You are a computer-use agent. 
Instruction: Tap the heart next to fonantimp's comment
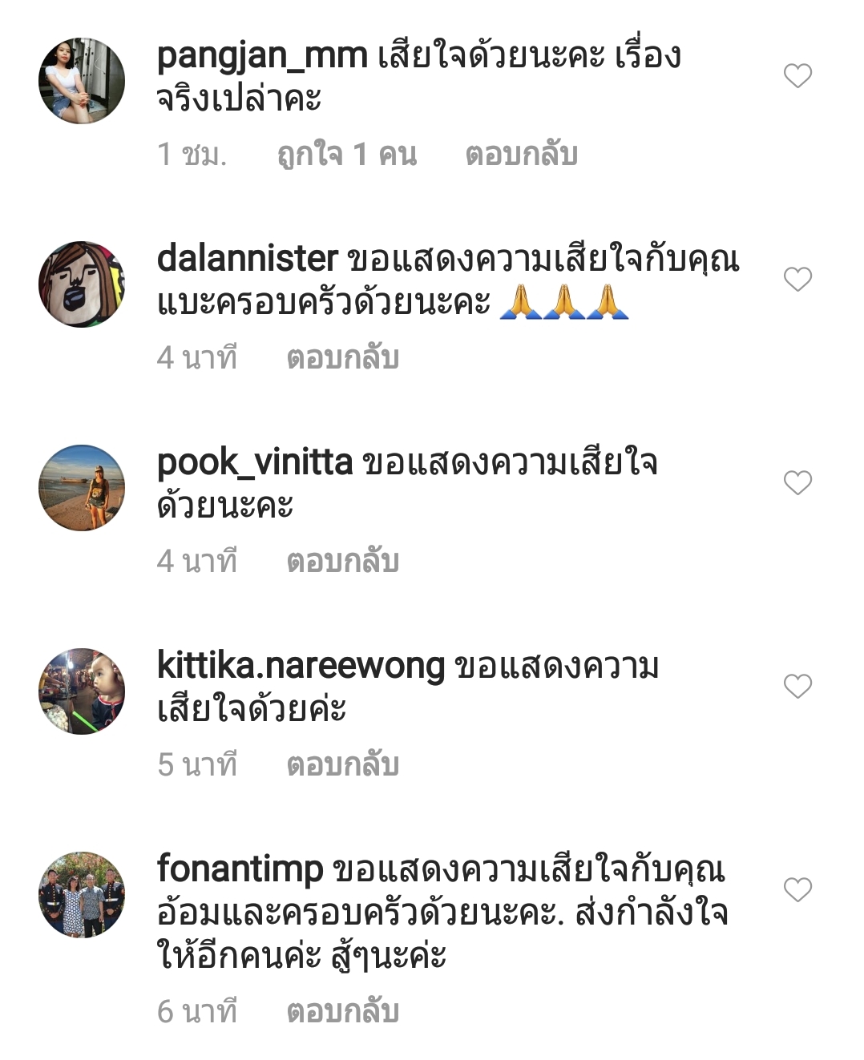pos(797,889)
